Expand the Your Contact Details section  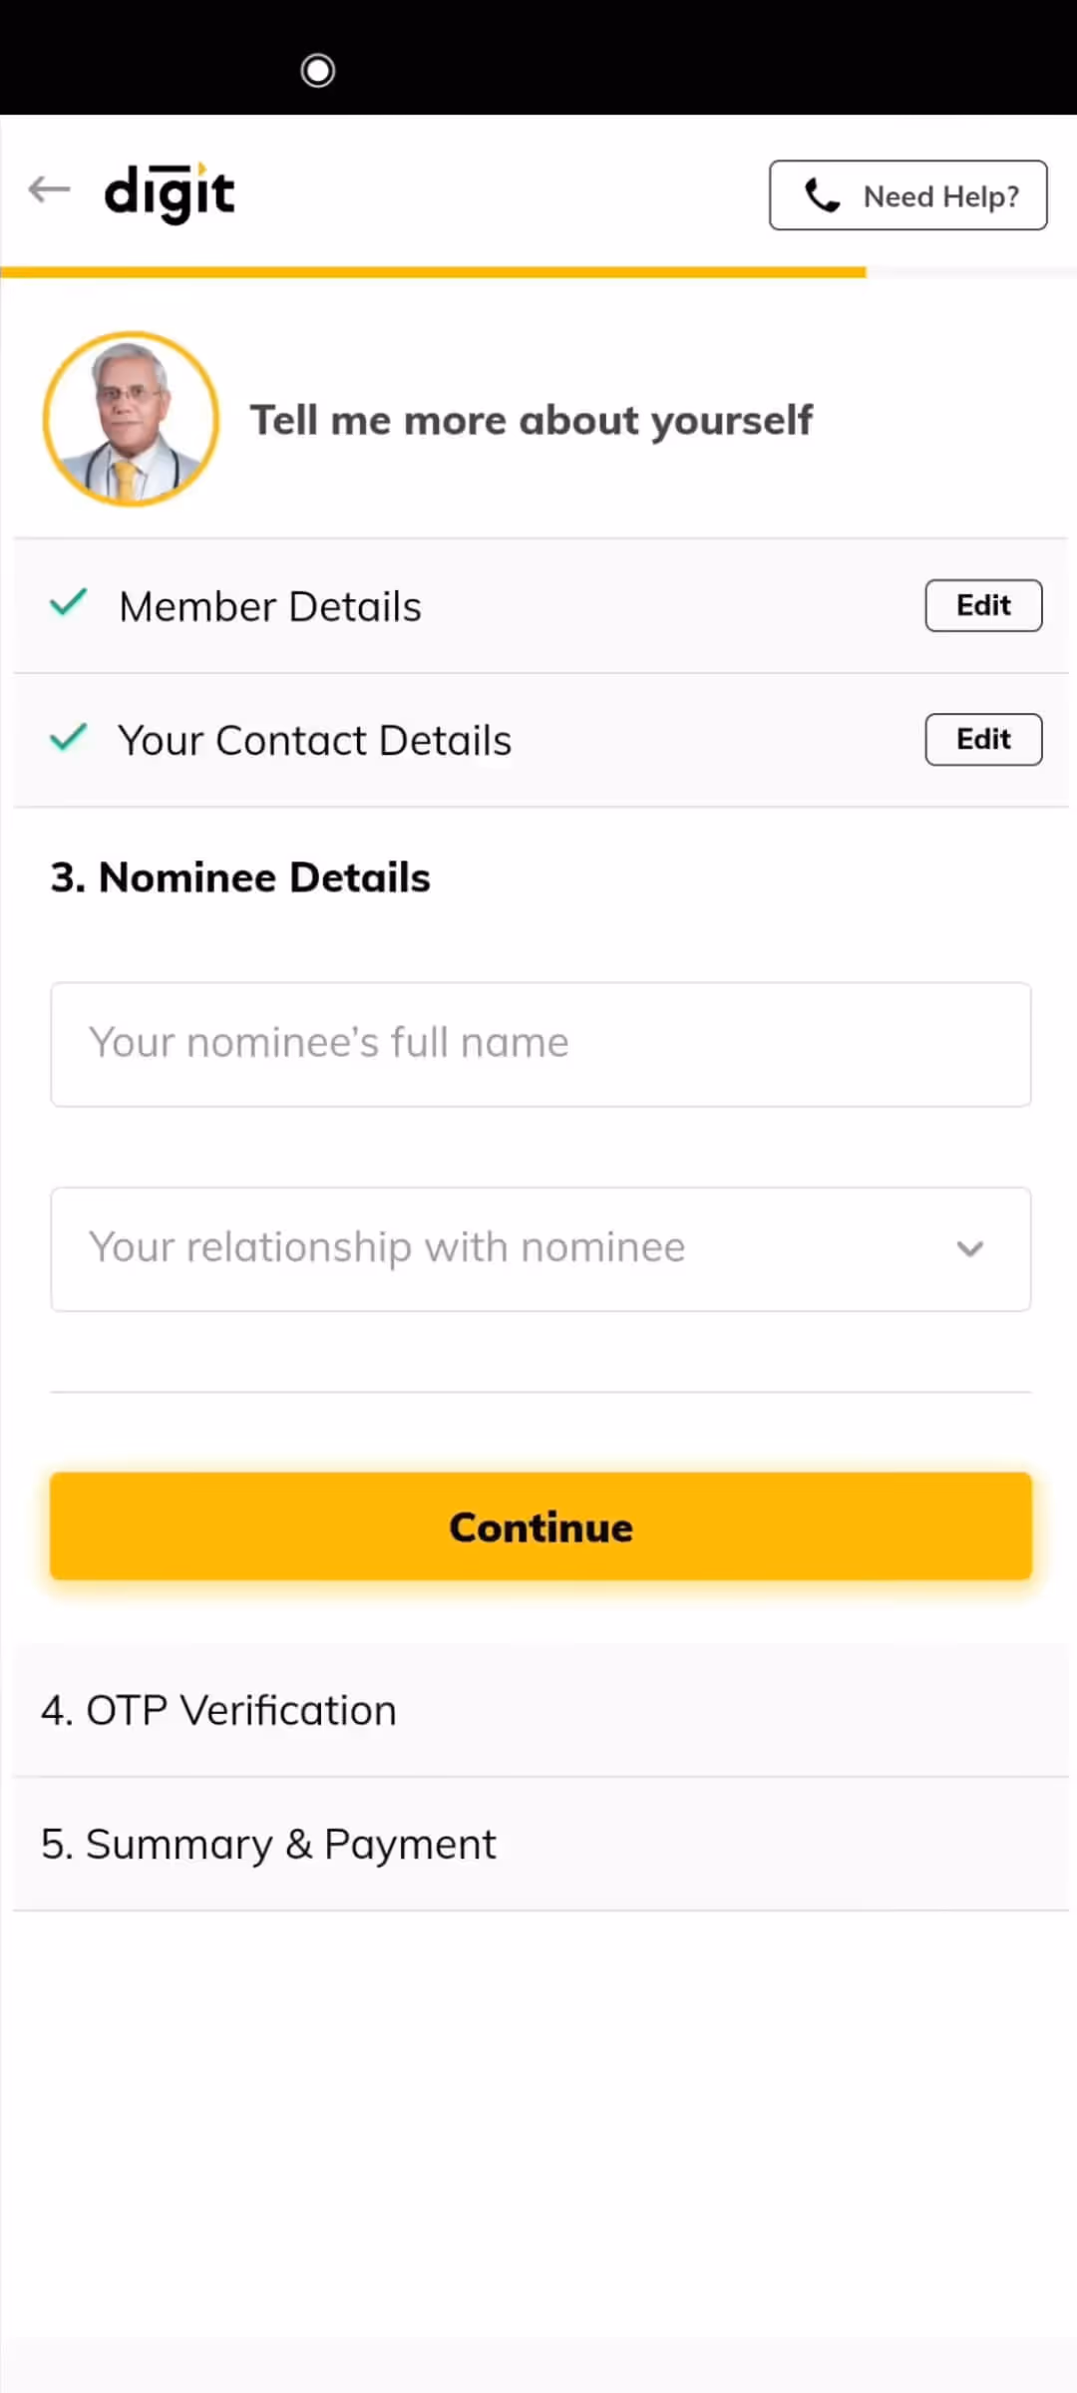tap(314, 741)
